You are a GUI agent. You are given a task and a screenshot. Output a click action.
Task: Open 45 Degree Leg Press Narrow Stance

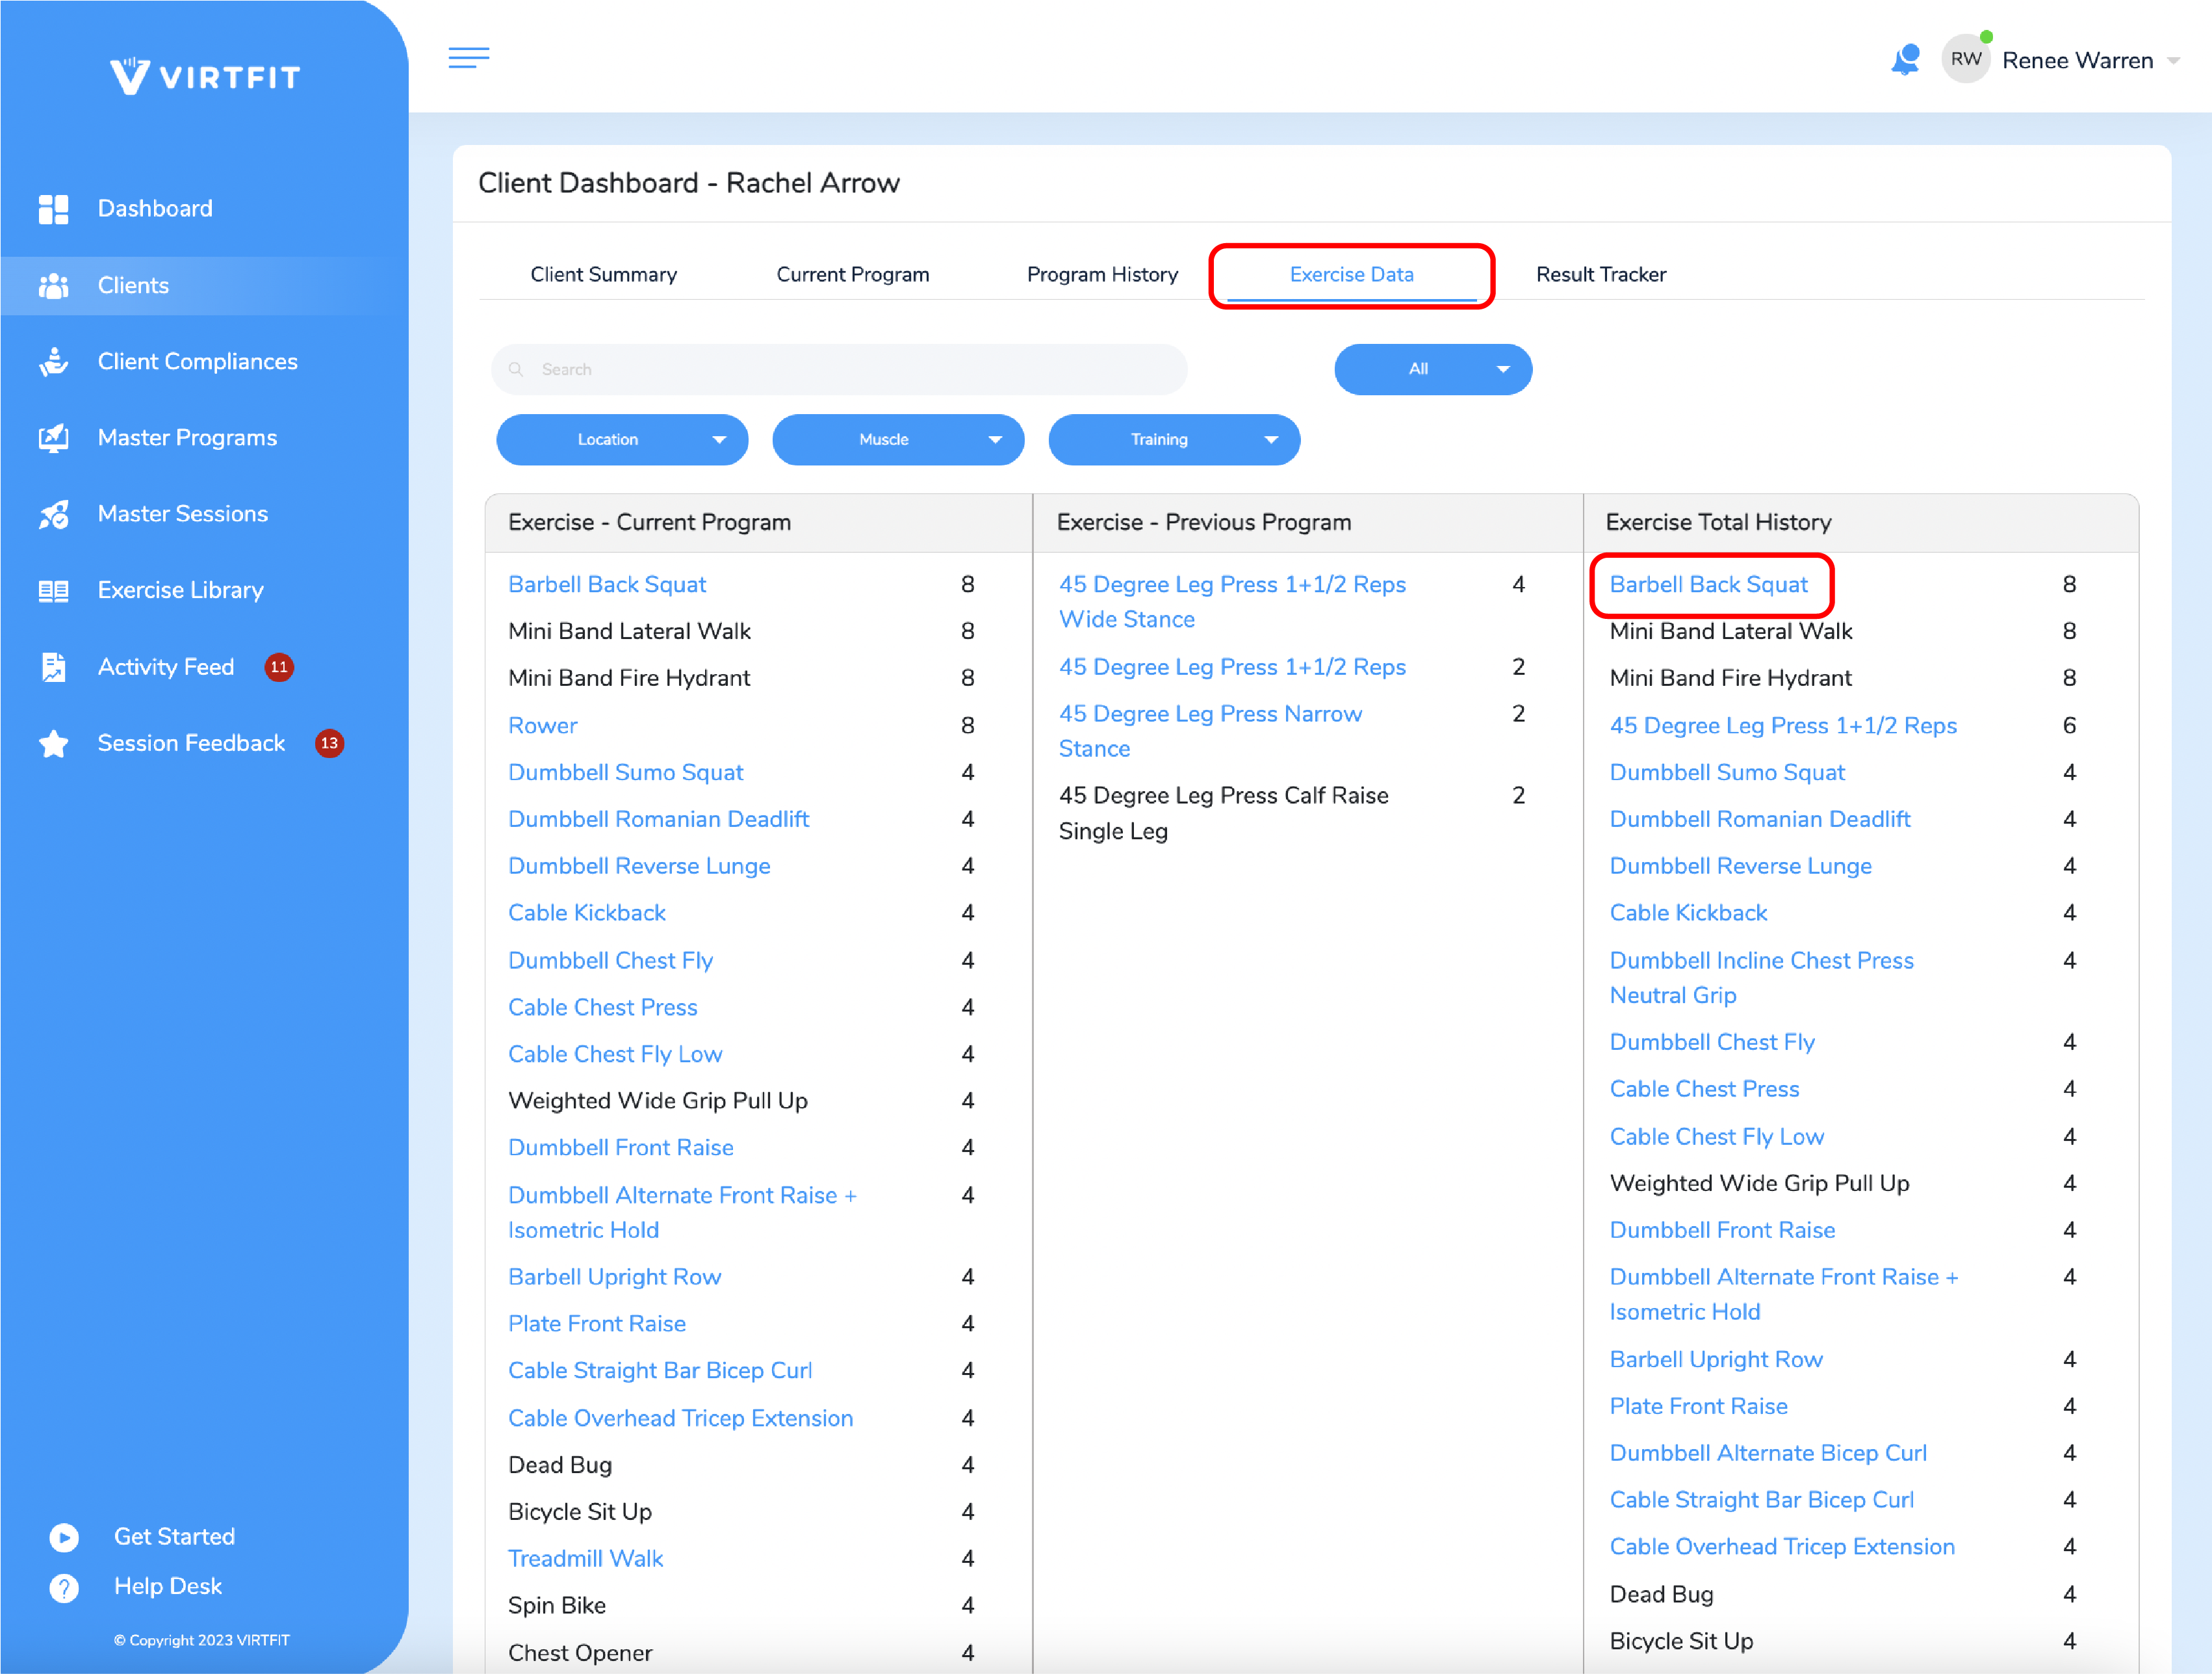[1210, 731]
